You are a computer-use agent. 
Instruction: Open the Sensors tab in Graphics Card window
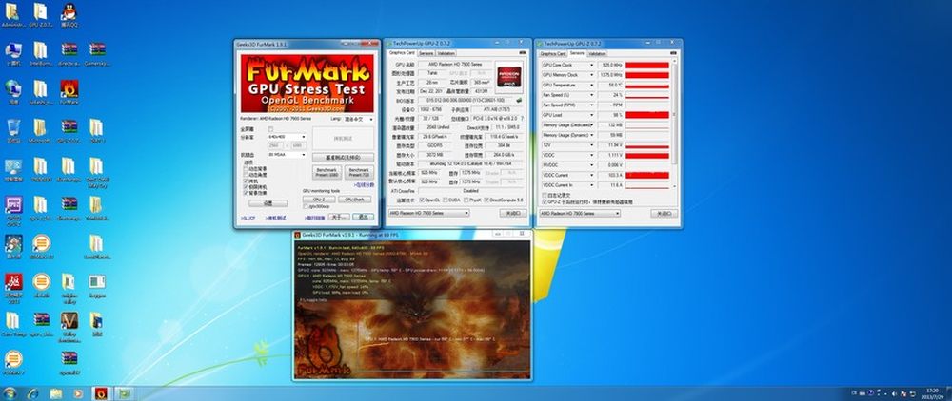(426, 54)
